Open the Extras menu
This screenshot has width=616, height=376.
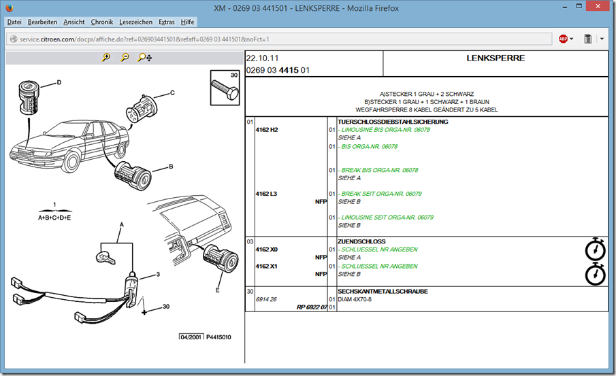(167, 22)
